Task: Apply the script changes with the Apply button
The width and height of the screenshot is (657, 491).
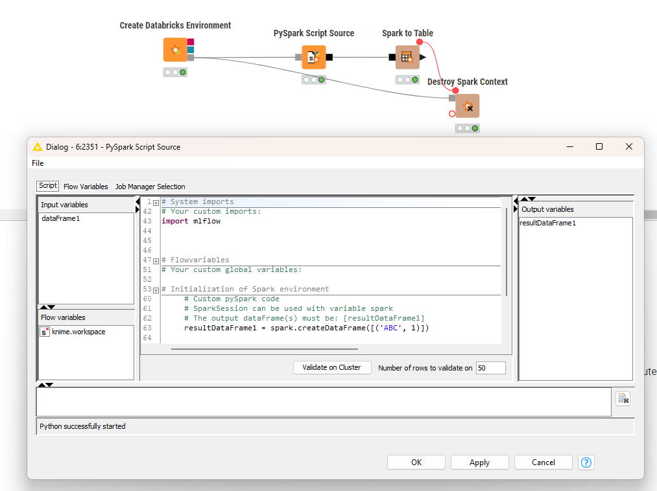Action: click(x=480, y=462)
